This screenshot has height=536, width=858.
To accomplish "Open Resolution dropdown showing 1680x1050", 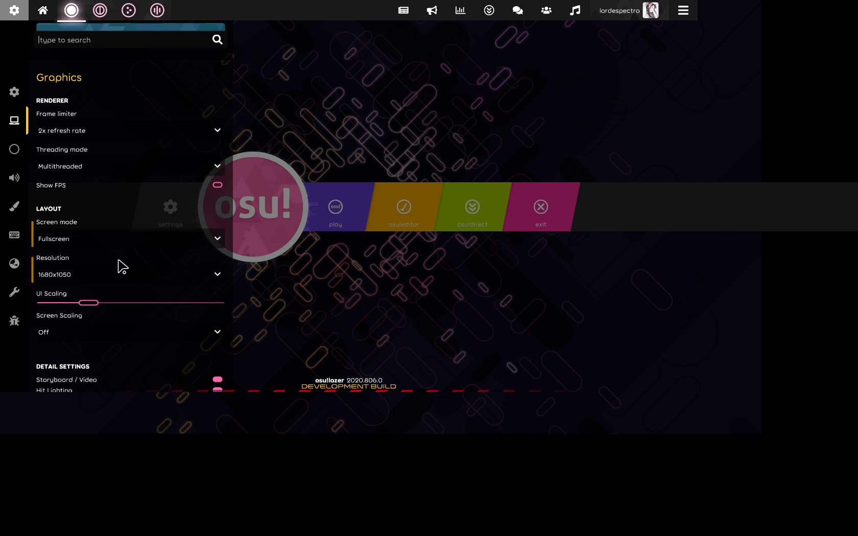I will click(x=130, y=275).
